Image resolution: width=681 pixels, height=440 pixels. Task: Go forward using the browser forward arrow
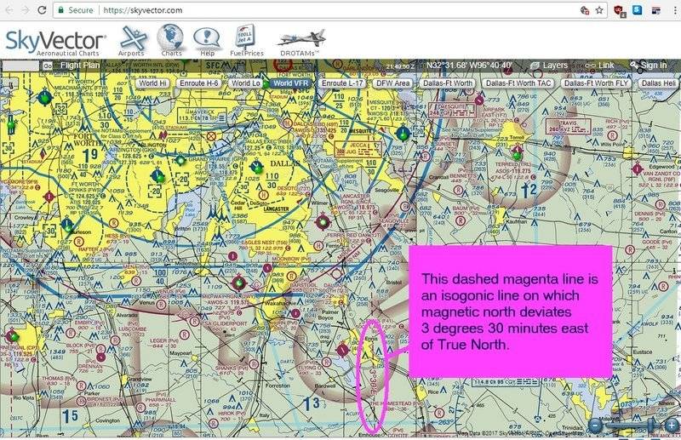pos(26,10)
